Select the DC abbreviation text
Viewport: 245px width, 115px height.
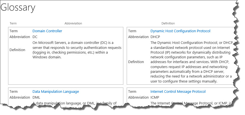point(35,37)
